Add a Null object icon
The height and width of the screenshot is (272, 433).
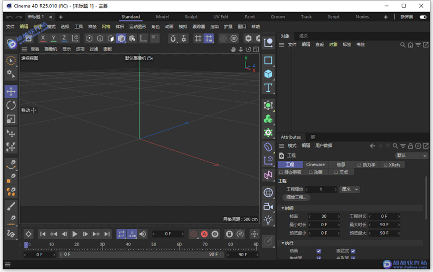[268, 43]
